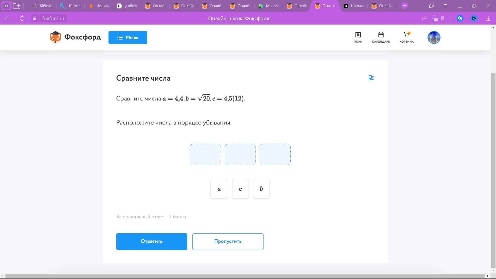Image resolution: width=496 pixels, height=279 pixels.
Task: Open a new tab with plus button
Action: pyautogui.click(x=405, y=6)
